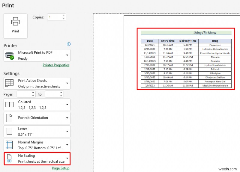The height and width of the screenshot is (172, 240).
Task: Click the 5:38 PM delivery time cell
Action: pyautogui.click(x=188, y=45)
